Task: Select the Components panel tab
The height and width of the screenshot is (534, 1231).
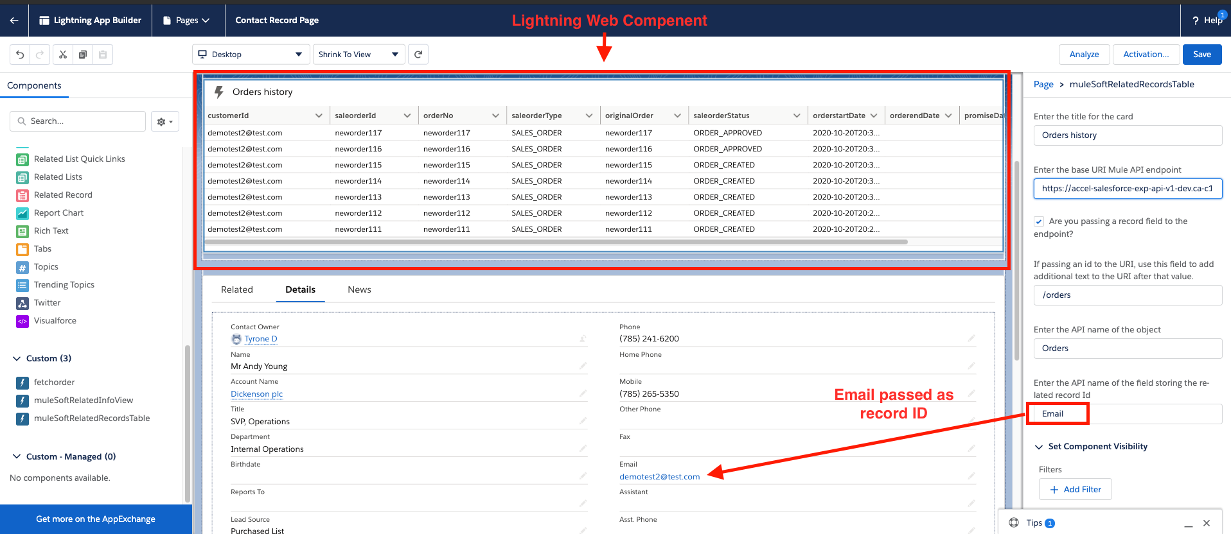Action: coord(34,85)
